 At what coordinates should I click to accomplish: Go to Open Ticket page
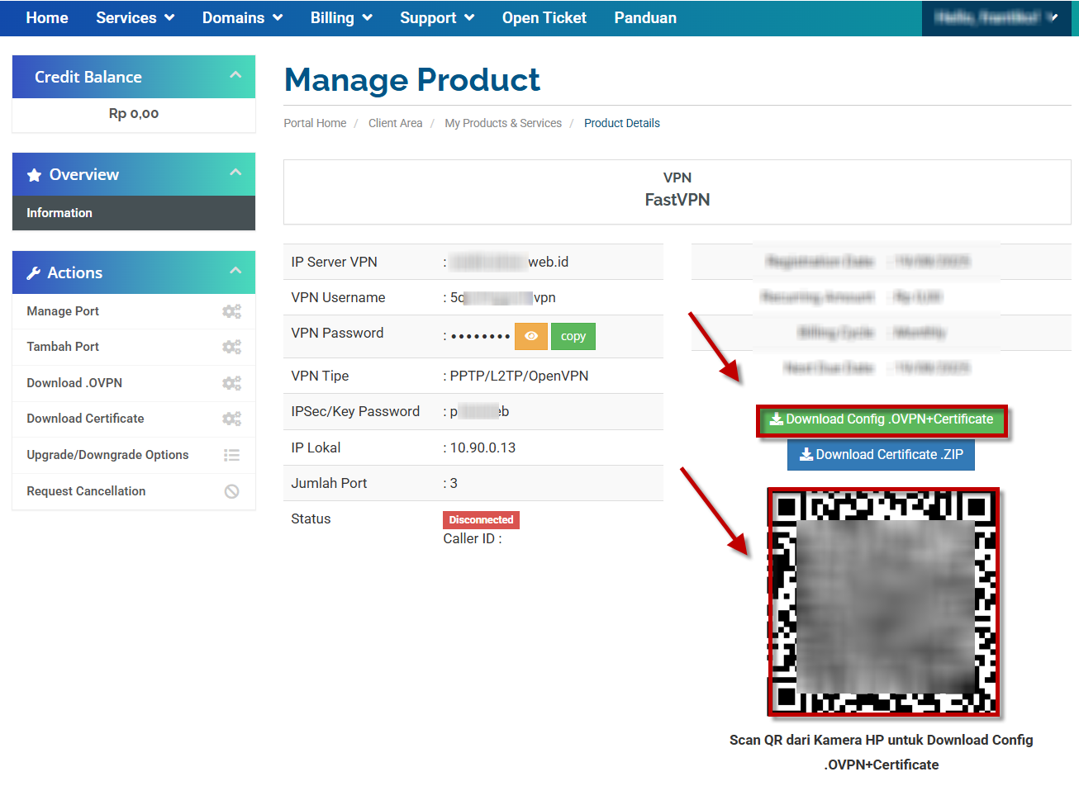click(x=544, y=18)
